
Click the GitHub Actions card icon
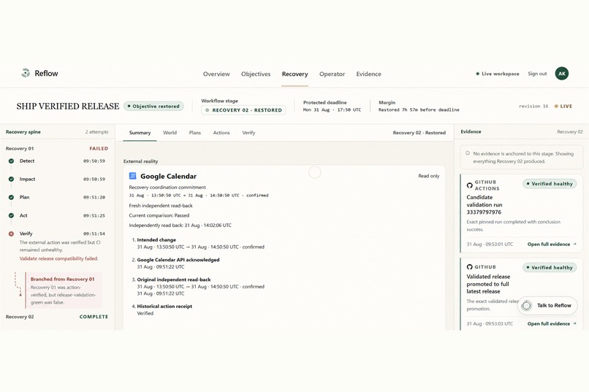(x=470, y=185)
